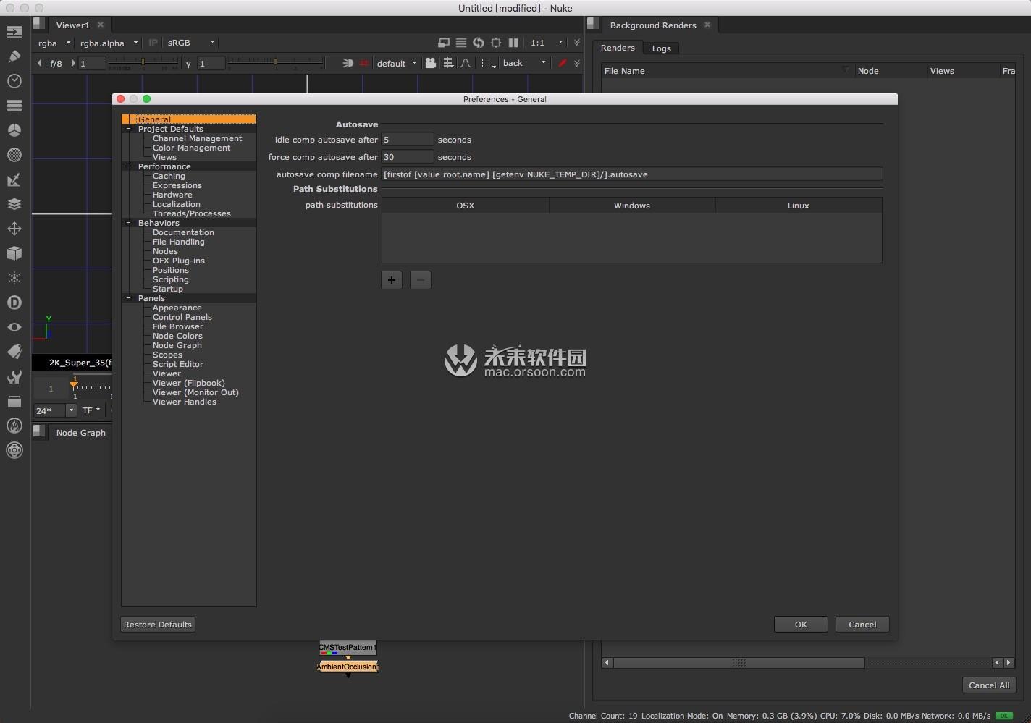
Task: Select Color Management in preferences tree
Action: click(191, 148)
